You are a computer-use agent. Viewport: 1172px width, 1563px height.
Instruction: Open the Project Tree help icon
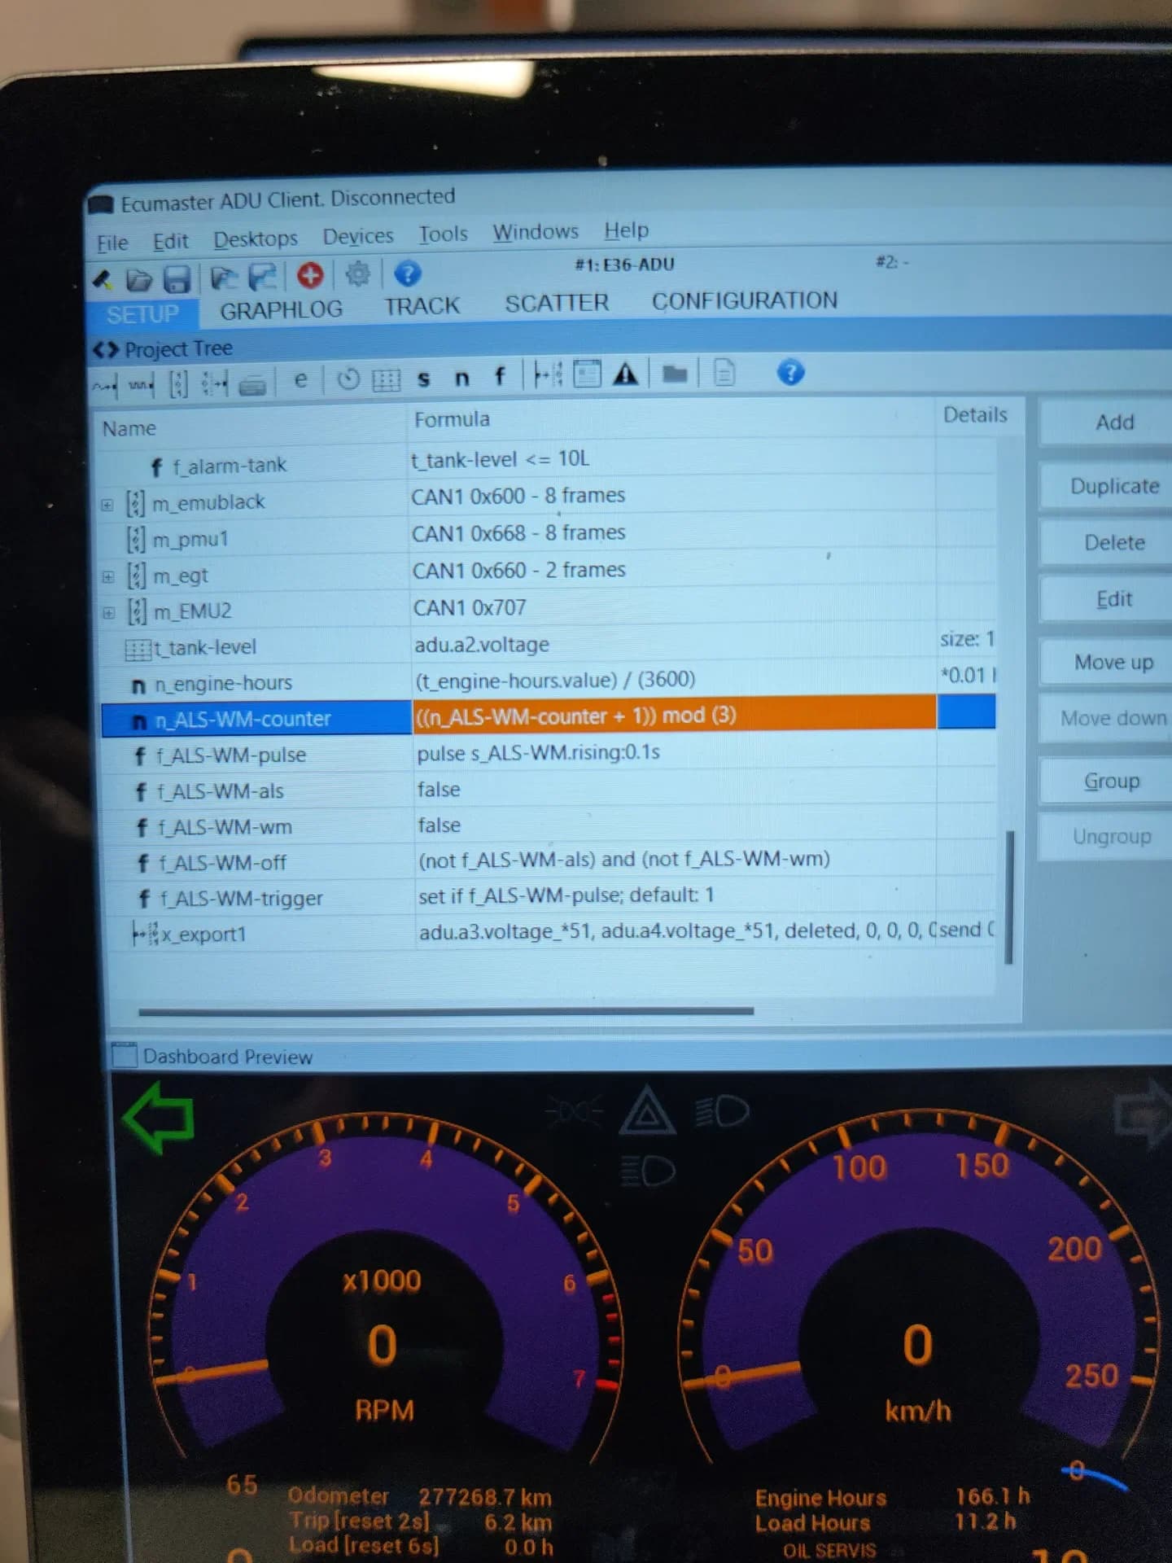(x=790, y=372)
